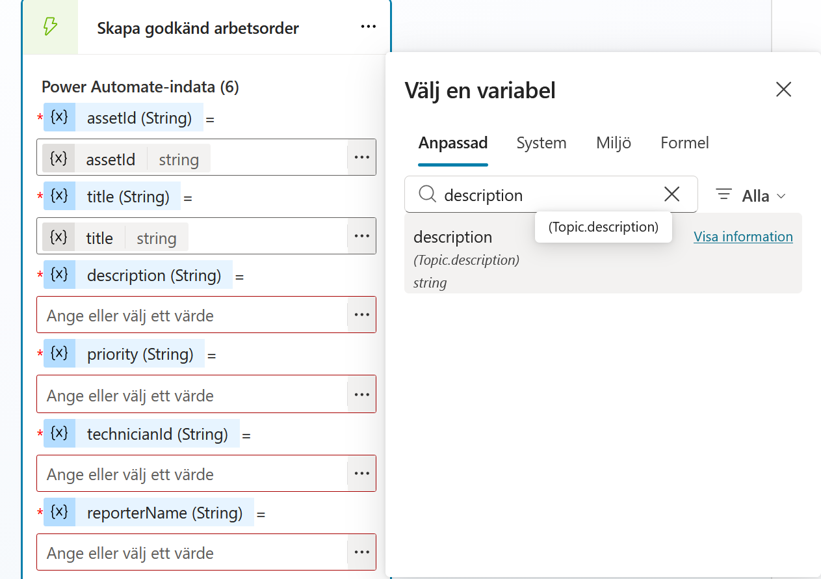The image size is (821, 579).
Task: Click the variable icon inside the assetId value chip
Action: point(59,158)
